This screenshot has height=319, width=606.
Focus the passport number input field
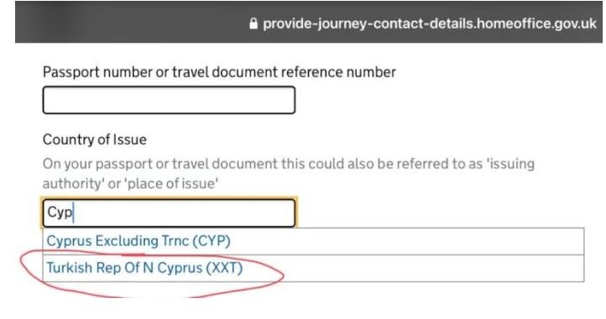pyautogui.click(x=169, y=100)
